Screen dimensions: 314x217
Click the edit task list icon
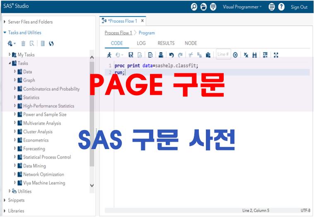coord(43,43)
